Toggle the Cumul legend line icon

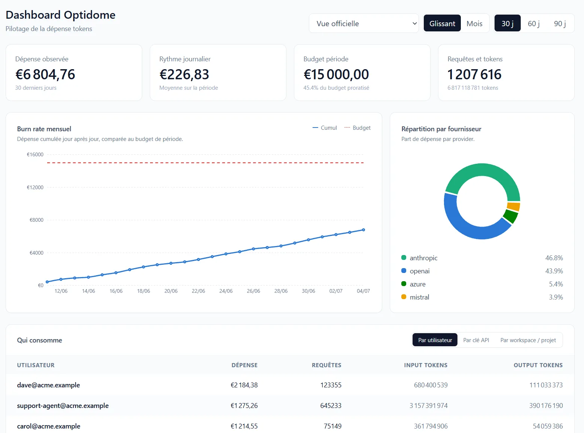tap(315, 128)
